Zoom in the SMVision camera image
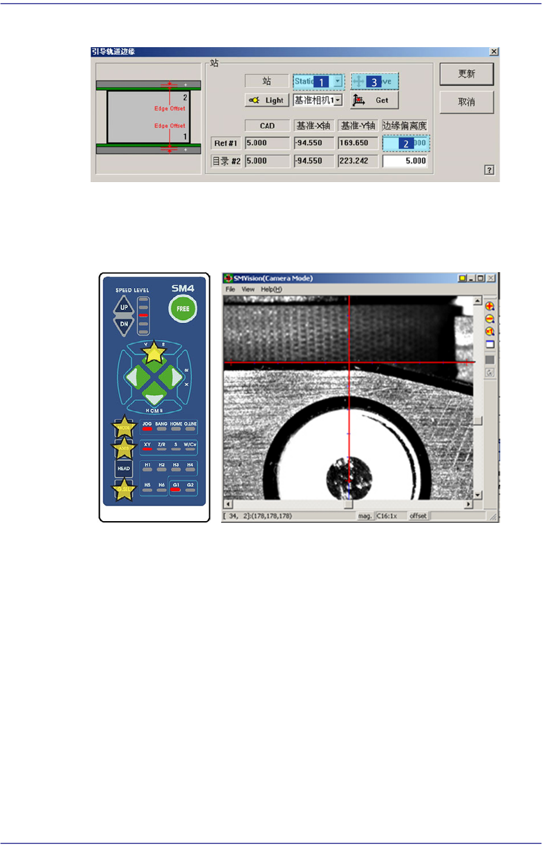The height and width of the screenshot is (850, 542). pos(490,306)
